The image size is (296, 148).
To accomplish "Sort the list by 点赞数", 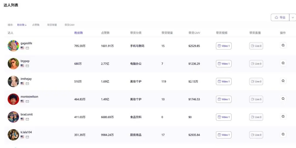I will click(36, 25).
